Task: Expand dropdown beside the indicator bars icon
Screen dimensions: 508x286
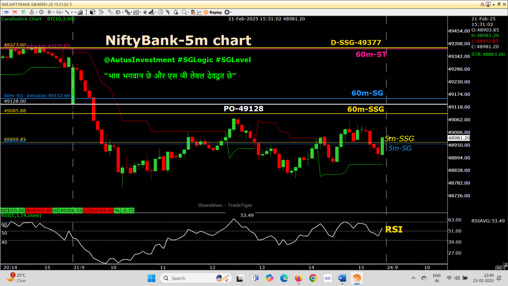Action: point(155,12)
